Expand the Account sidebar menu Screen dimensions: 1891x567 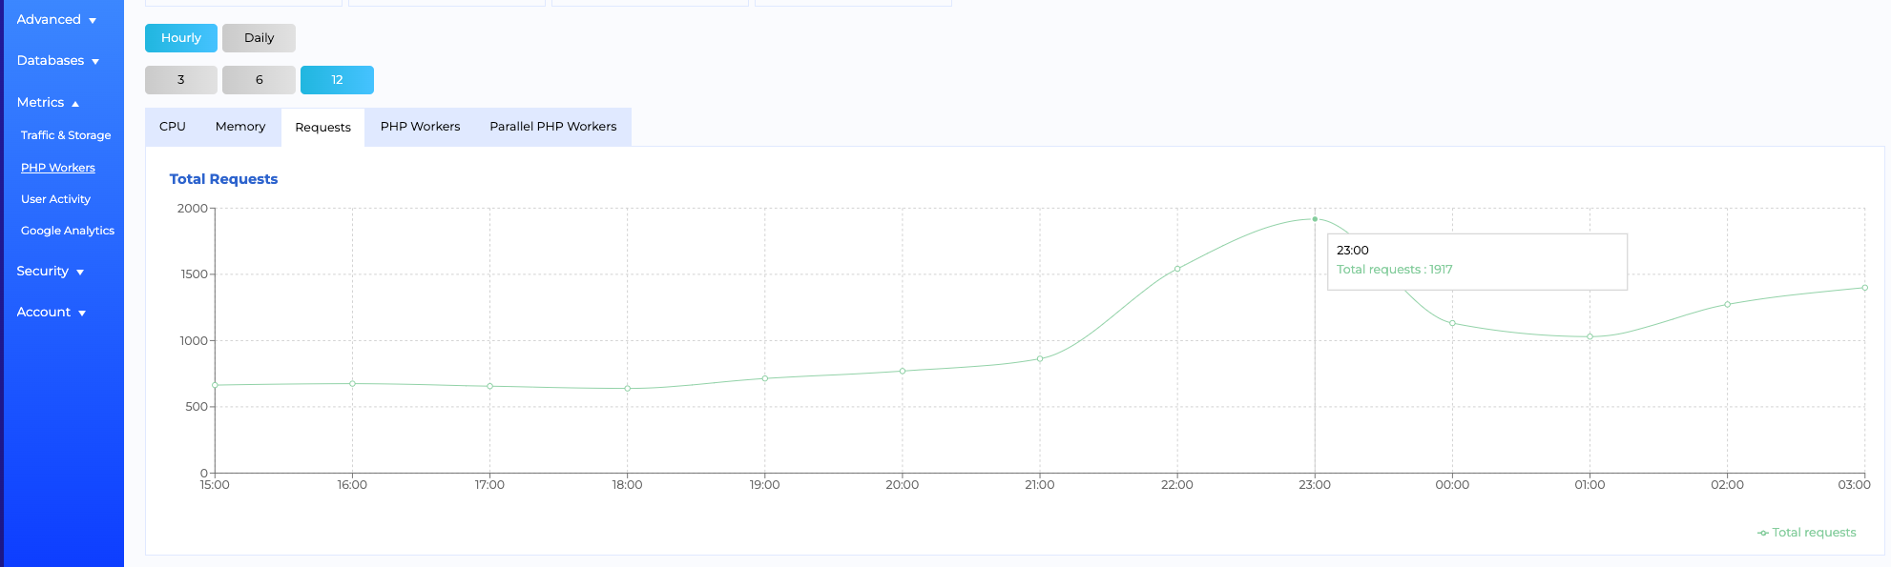(x=51, y=313)
